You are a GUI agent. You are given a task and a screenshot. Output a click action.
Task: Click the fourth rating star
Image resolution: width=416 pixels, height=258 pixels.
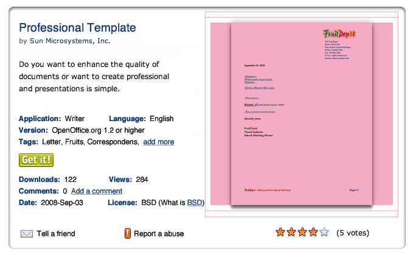[x=313, y=232]
